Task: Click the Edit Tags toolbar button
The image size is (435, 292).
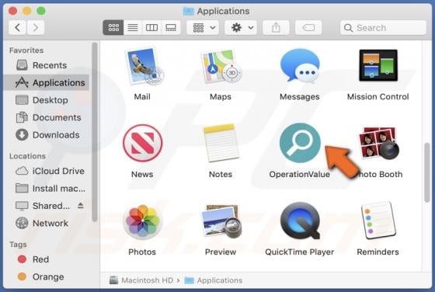Action: point(308,27)
